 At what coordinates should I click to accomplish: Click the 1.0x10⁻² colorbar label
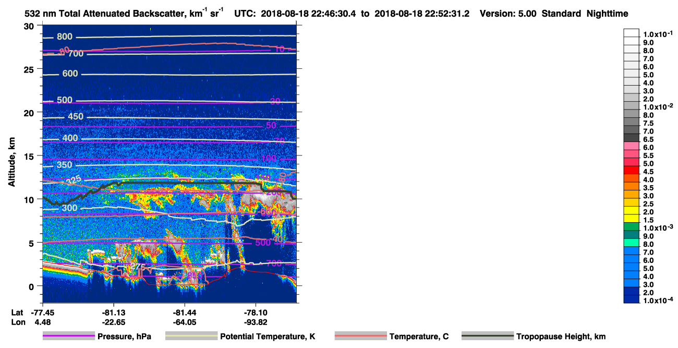pyautogui.click(x=657, y=107)
